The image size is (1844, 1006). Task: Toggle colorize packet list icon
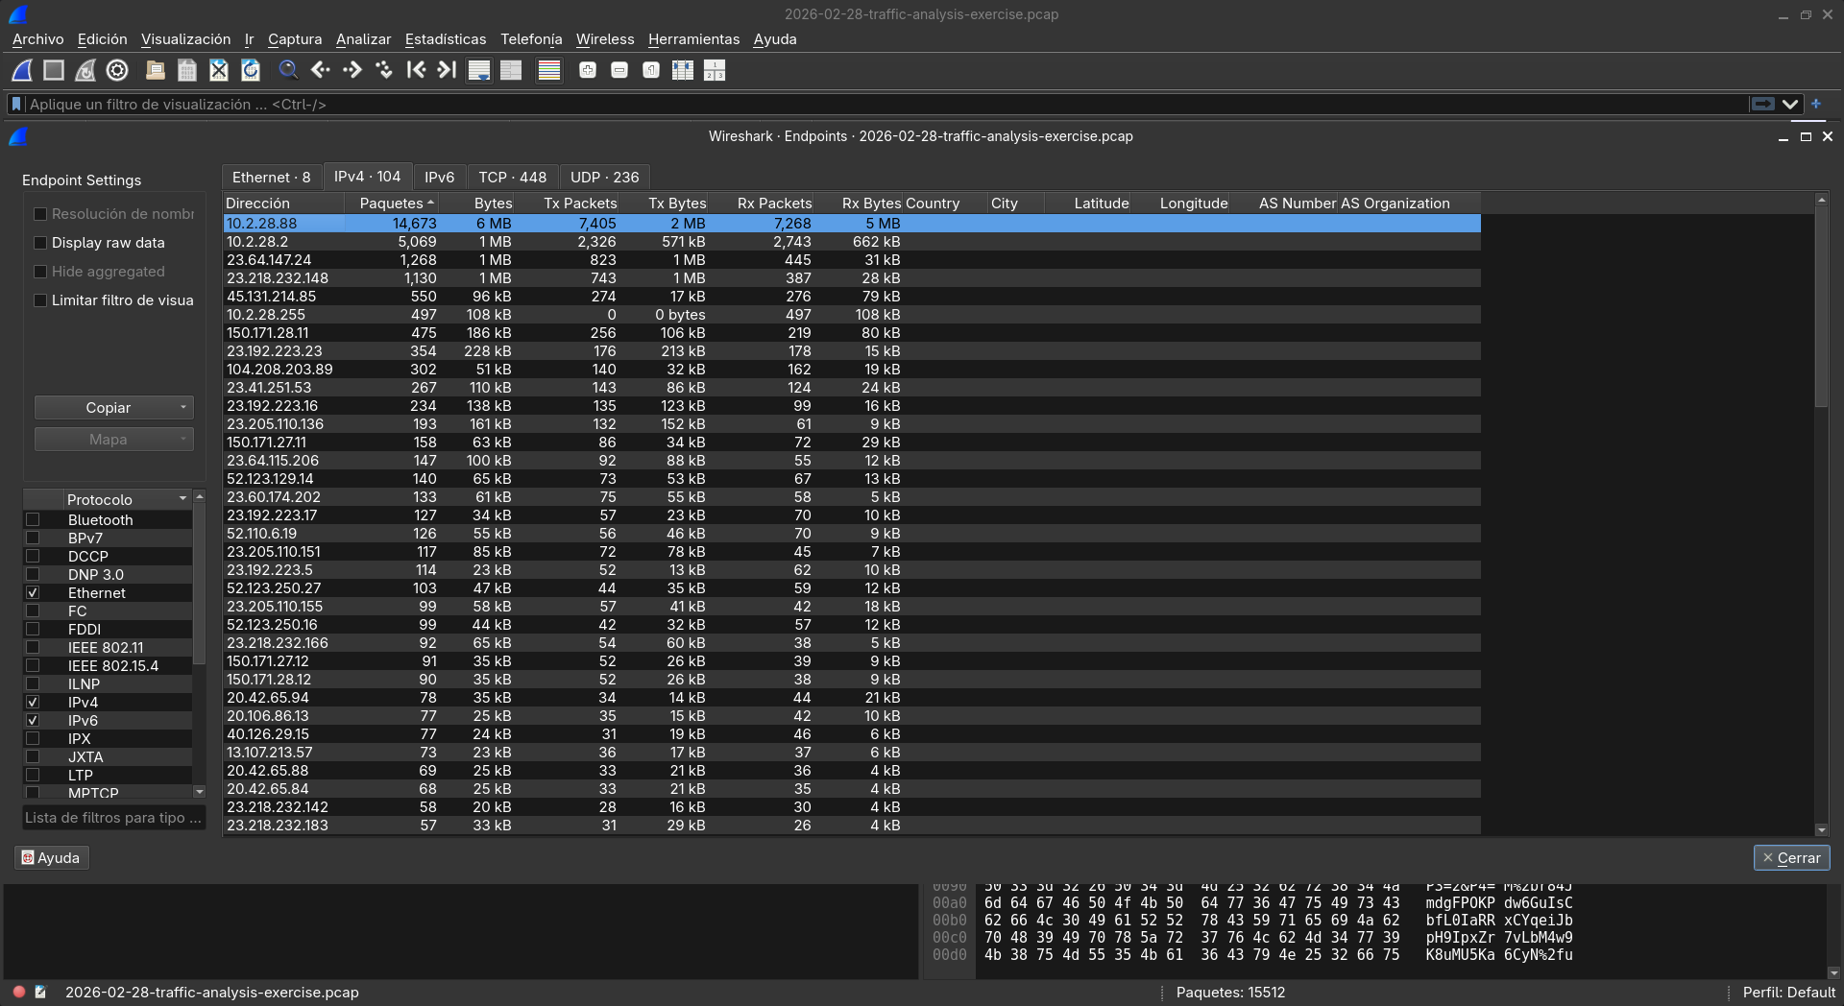pos(549,70)
